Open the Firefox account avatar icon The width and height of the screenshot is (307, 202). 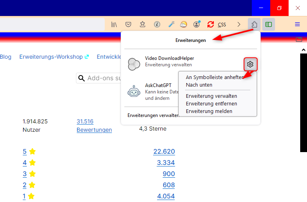[x=197, y=24]
